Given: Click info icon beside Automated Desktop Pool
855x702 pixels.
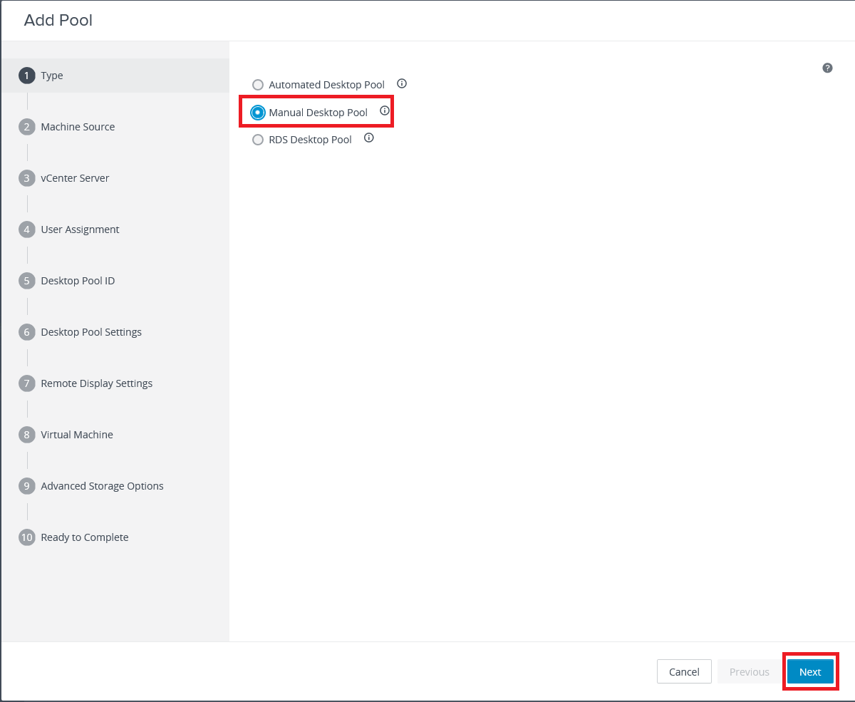Looking at the screenshot, I should click(402, 83).
